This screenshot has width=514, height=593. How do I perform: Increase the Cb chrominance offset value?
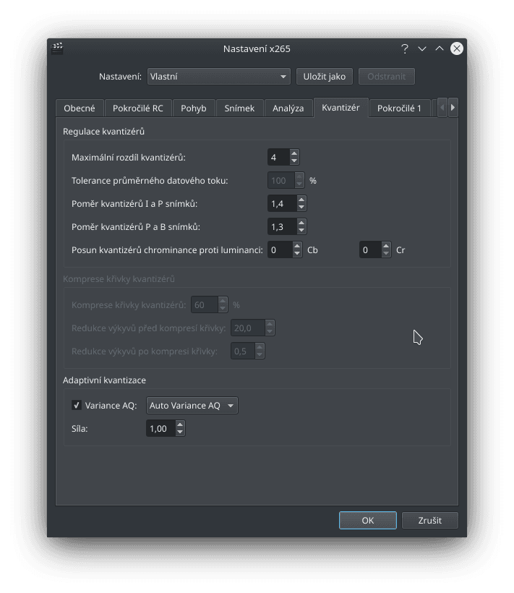pyautogui.click(x=296, y=246)
